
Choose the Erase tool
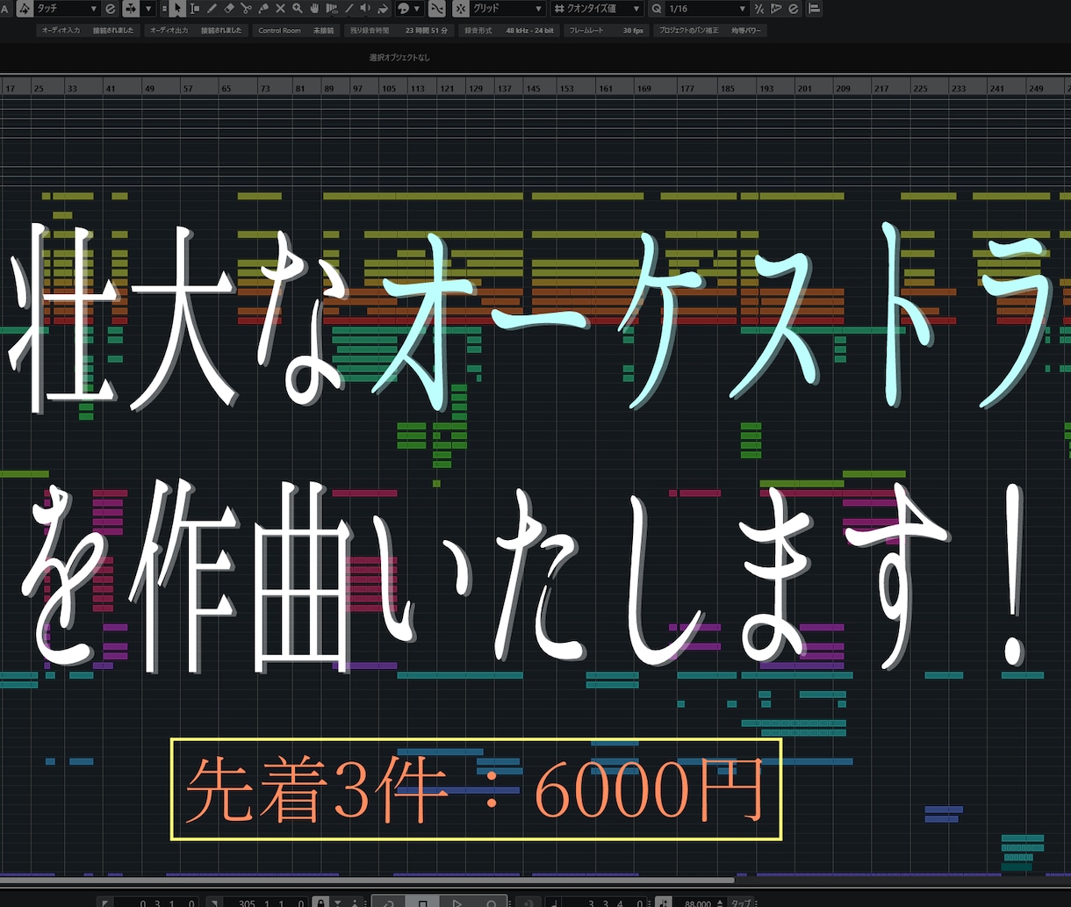[229, 9]
